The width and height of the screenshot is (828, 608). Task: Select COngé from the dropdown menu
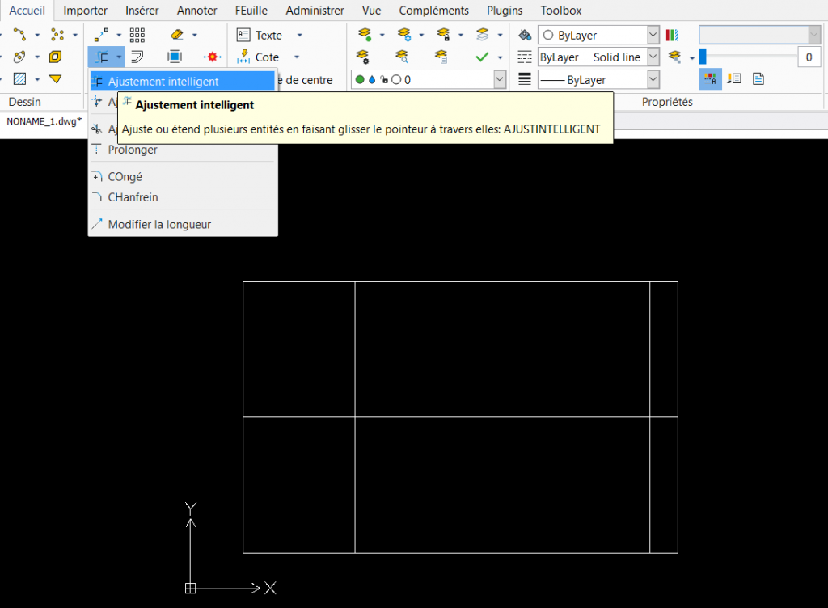(183, 177)
